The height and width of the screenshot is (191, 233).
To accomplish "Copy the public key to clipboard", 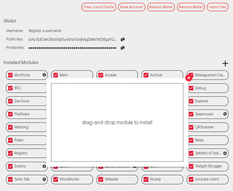I will pyautogui.click(x=123, y=39).
